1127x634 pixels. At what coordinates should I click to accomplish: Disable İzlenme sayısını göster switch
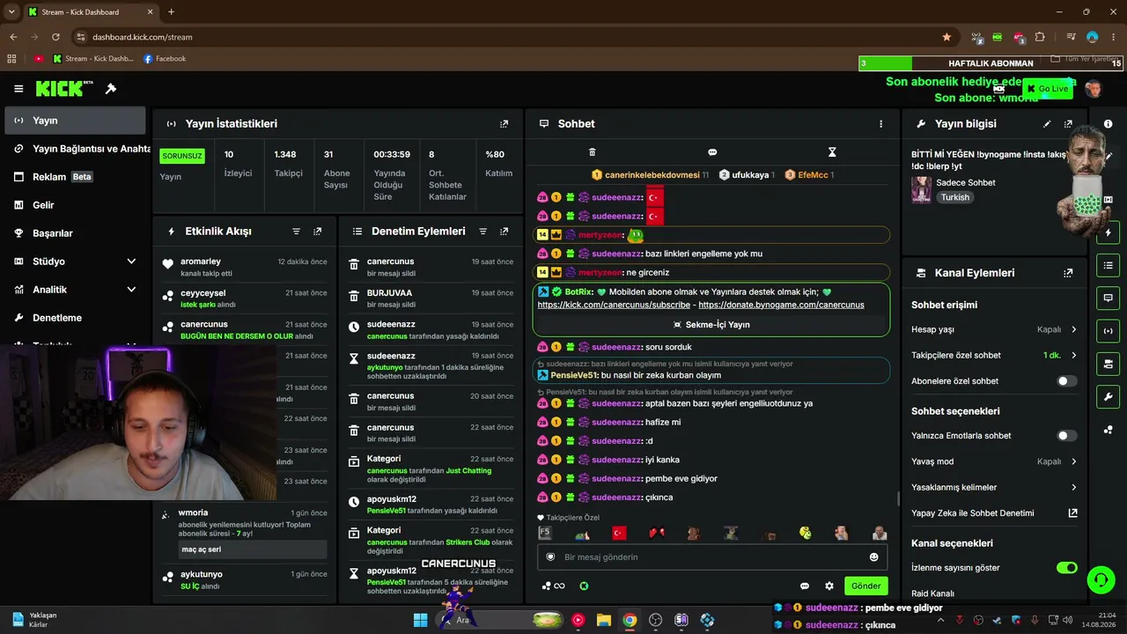pos(1066,568)
